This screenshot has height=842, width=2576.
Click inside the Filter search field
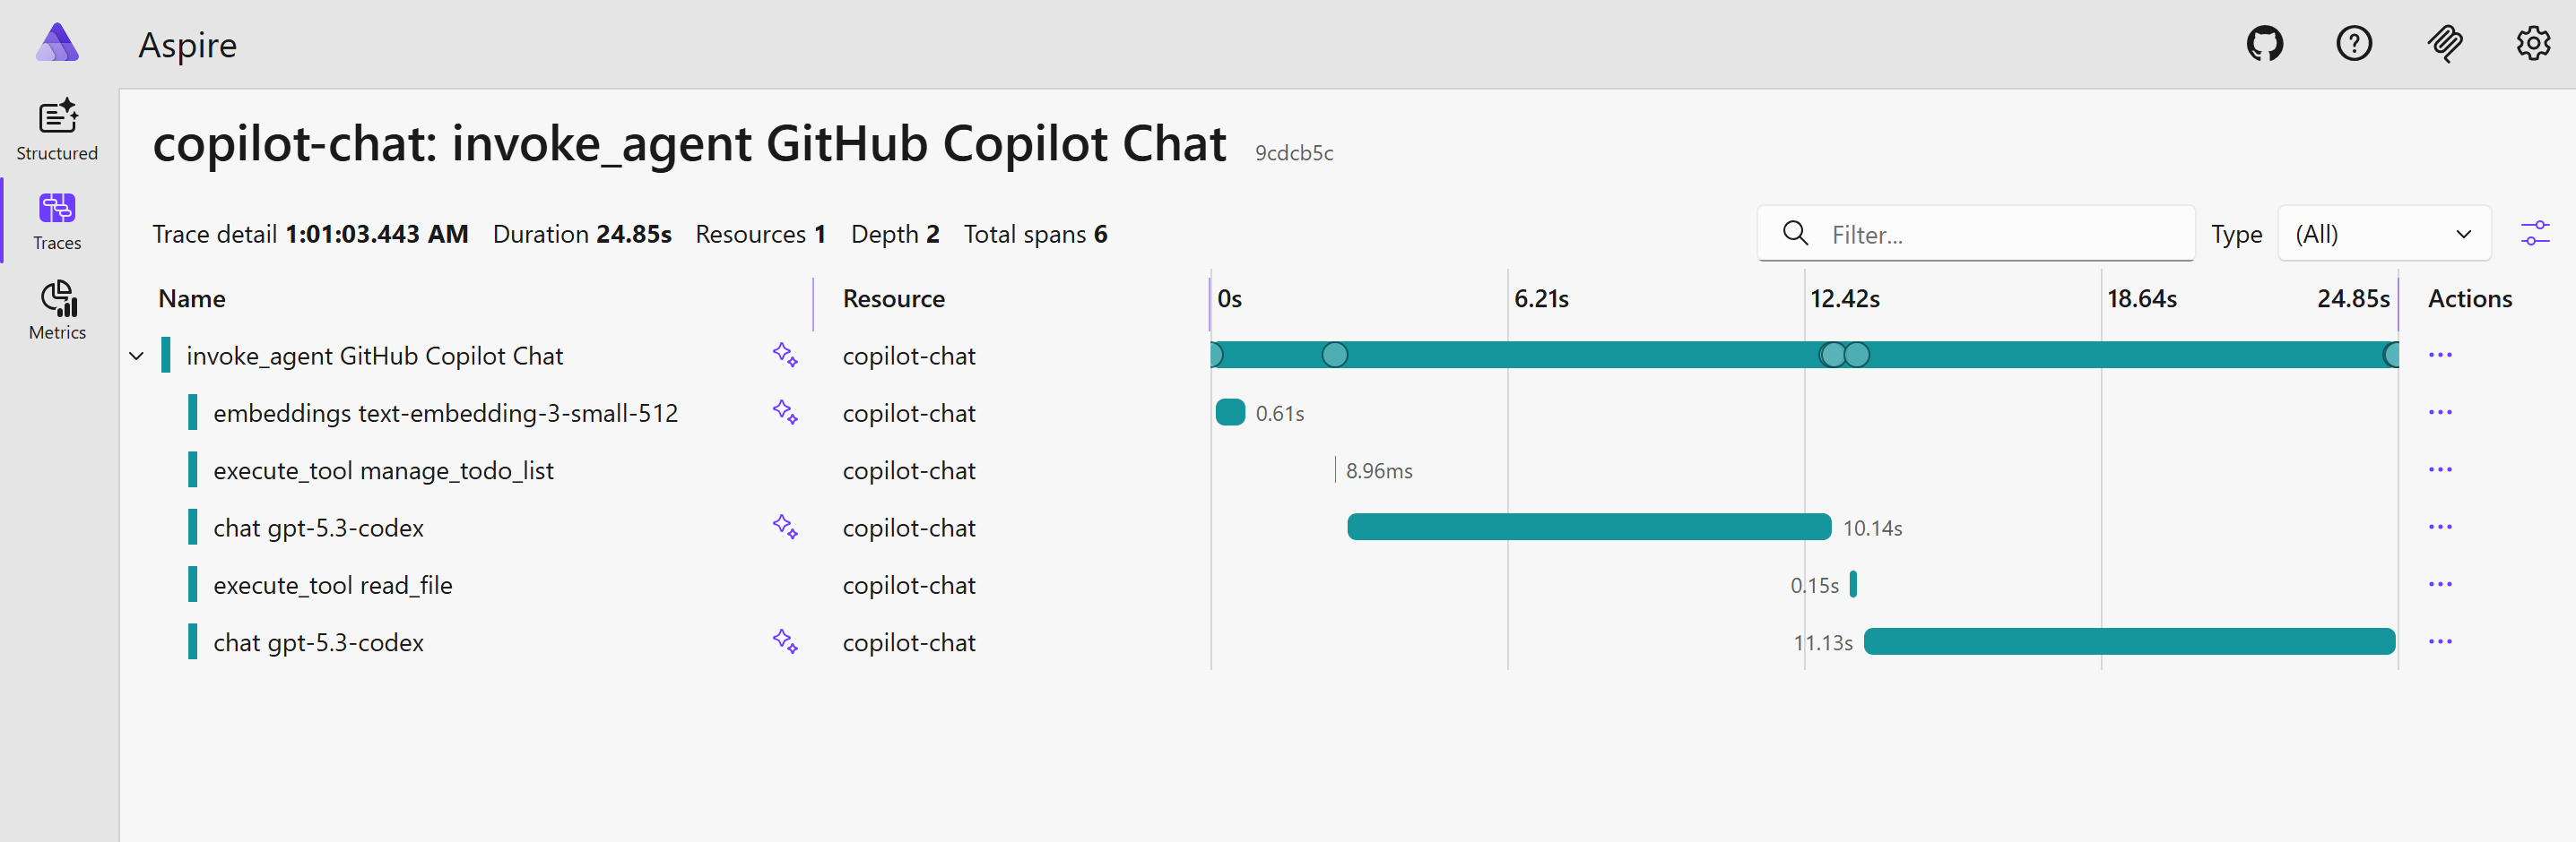1975,233
